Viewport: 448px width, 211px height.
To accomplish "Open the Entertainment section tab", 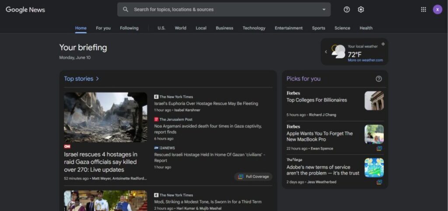I will point(289,28).
